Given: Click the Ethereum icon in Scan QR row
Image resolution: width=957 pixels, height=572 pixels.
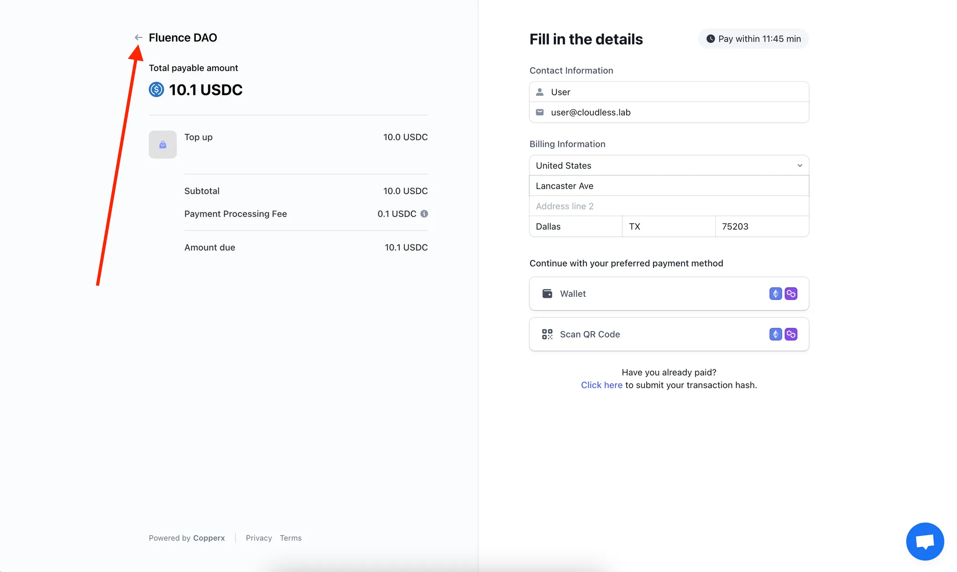Looking at the screenshot, I should 775,334.
